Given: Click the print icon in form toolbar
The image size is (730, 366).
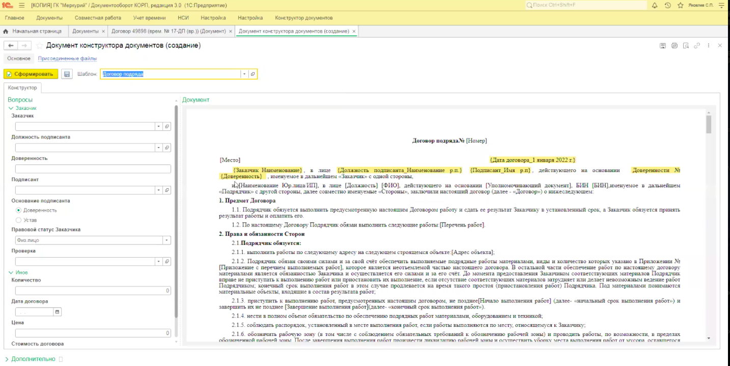Looking at the screenshot, I should click(x=675, y=45).
